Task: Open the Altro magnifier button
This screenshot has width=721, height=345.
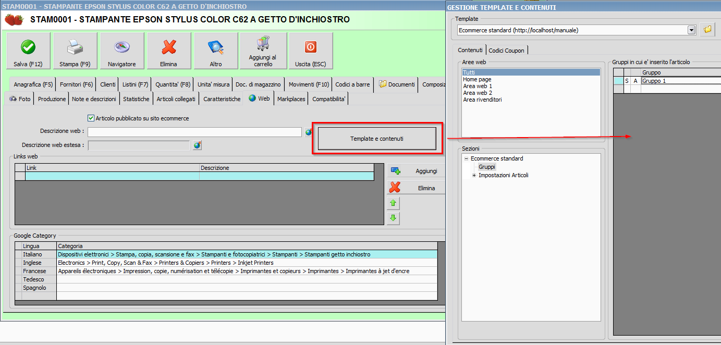Action: [216, 51]
